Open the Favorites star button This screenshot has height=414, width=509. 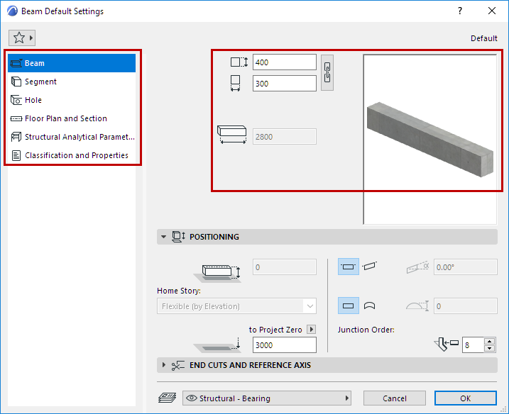coord(22,38)
